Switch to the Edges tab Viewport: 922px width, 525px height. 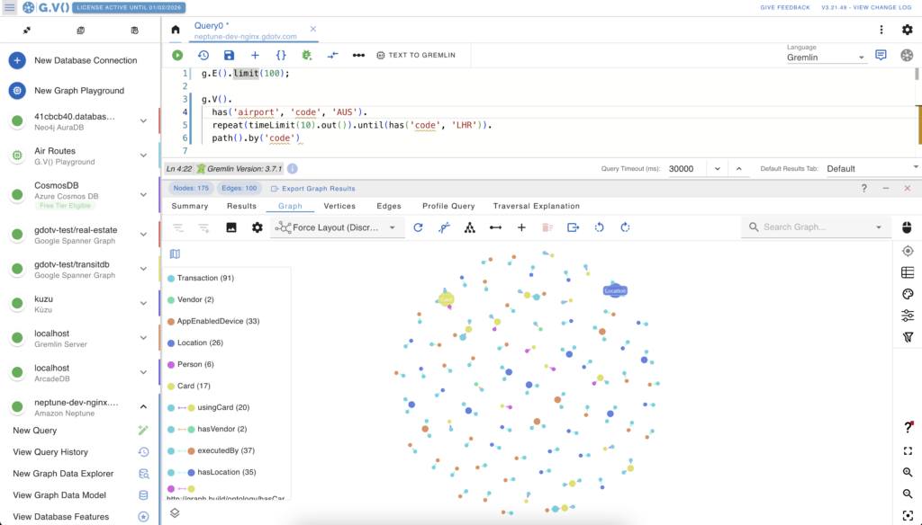pyautogui.click(x=389, y=206)
